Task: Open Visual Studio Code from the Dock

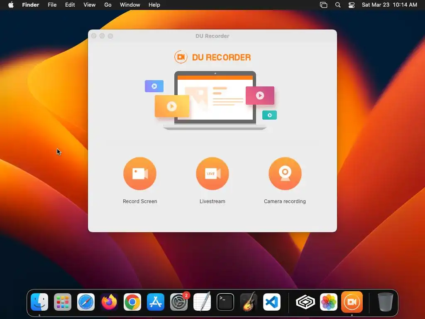Action: [x=271, y=302]
